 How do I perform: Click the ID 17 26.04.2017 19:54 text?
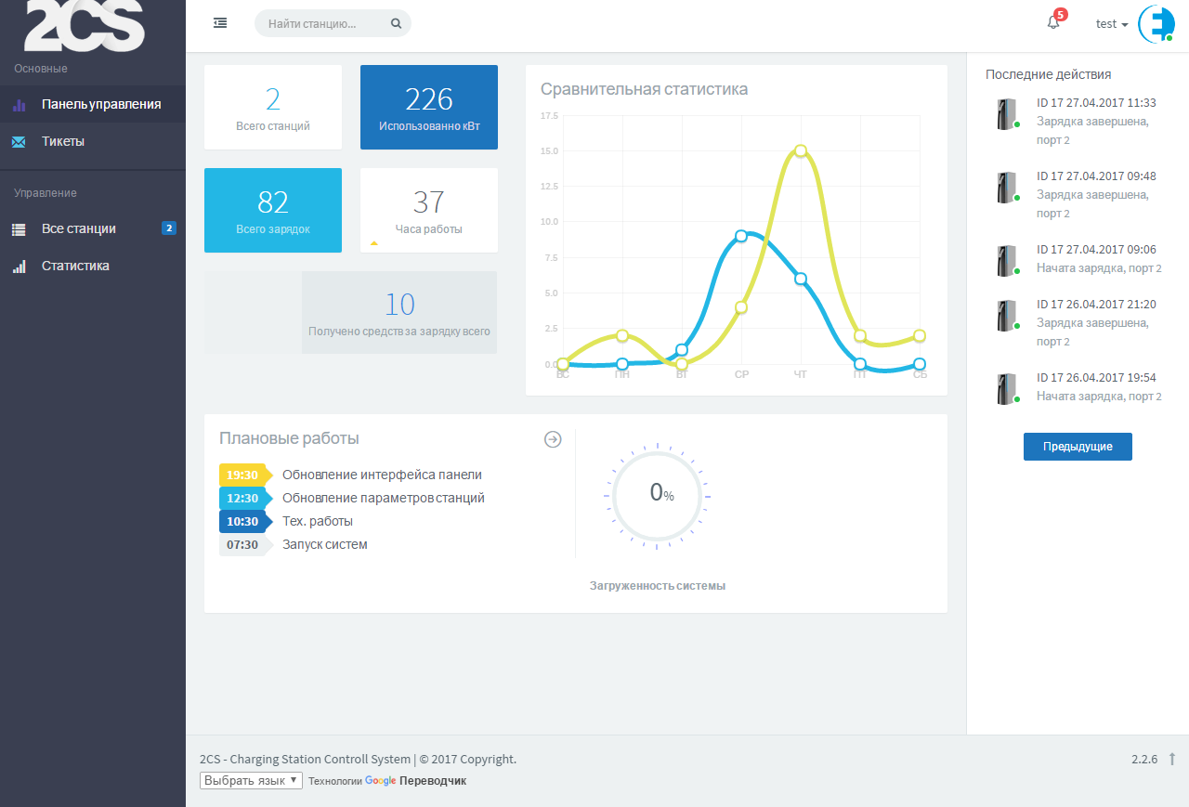[x=1096, y=378]
